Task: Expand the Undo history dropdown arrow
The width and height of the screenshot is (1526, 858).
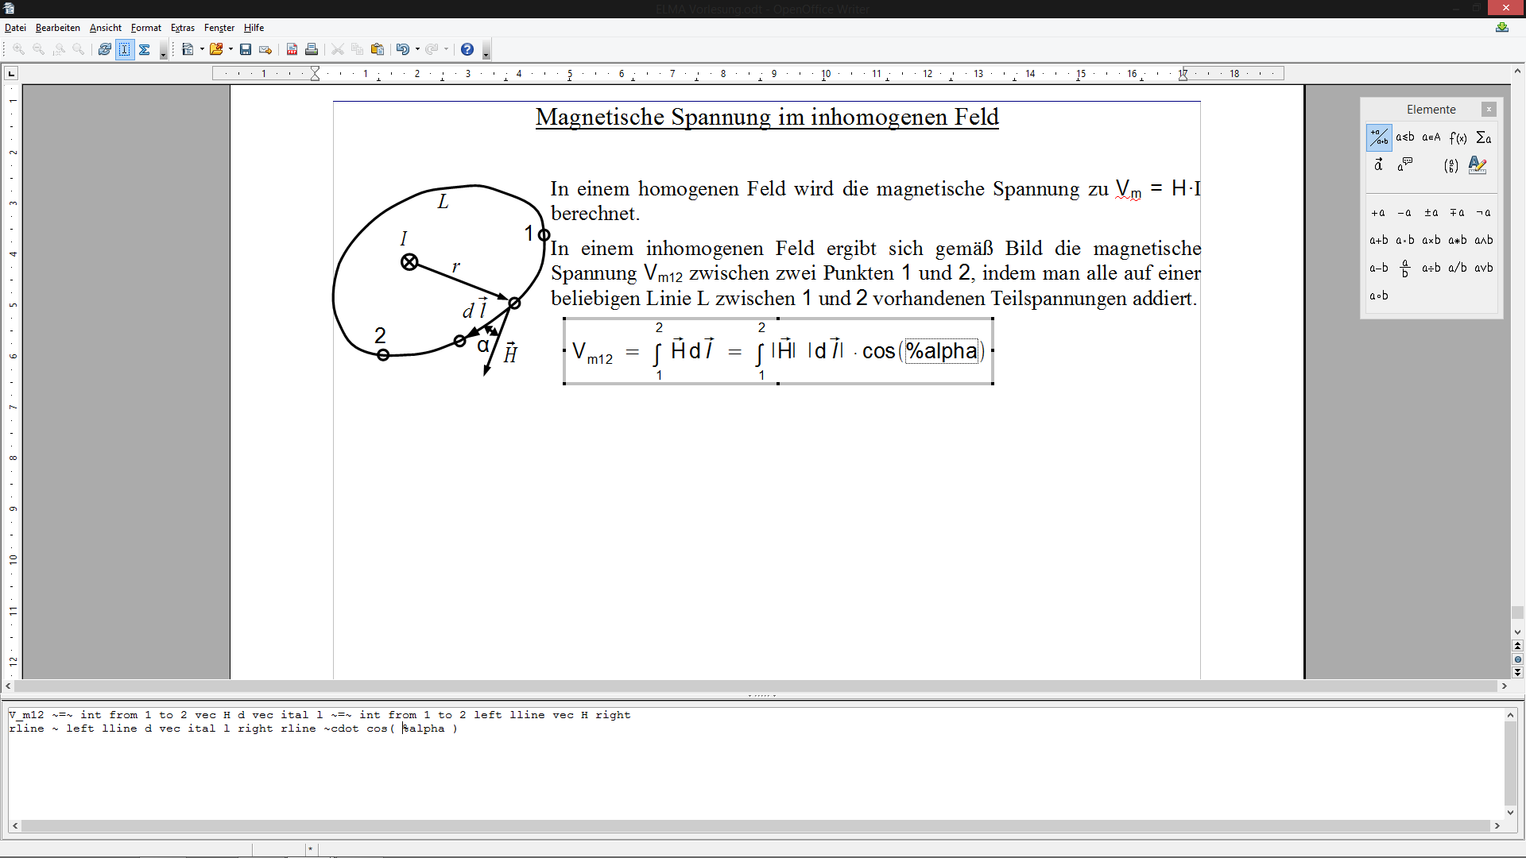Action: 417,49
